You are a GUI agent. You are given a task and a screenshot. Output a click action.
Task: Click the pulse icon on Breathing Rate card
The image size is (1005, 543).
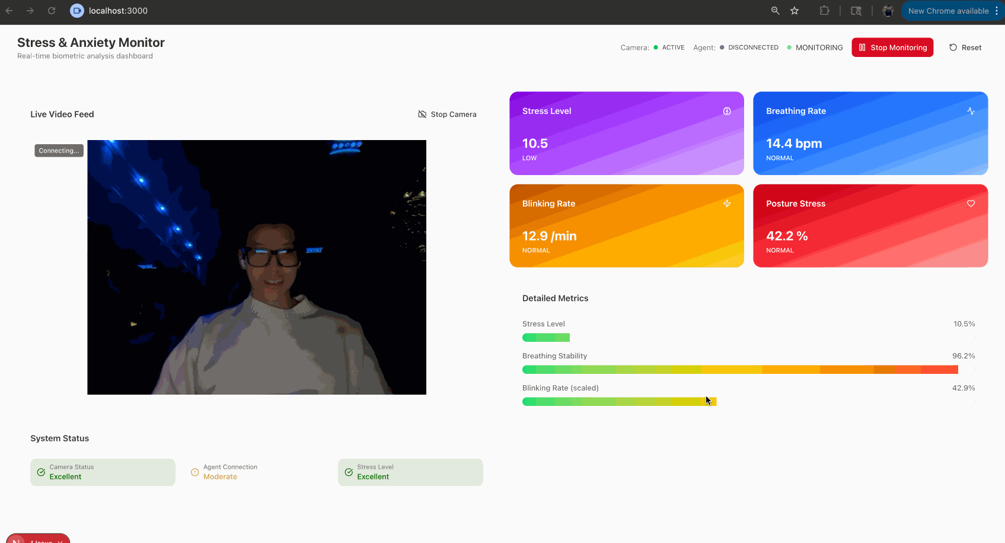pos(971,111)
